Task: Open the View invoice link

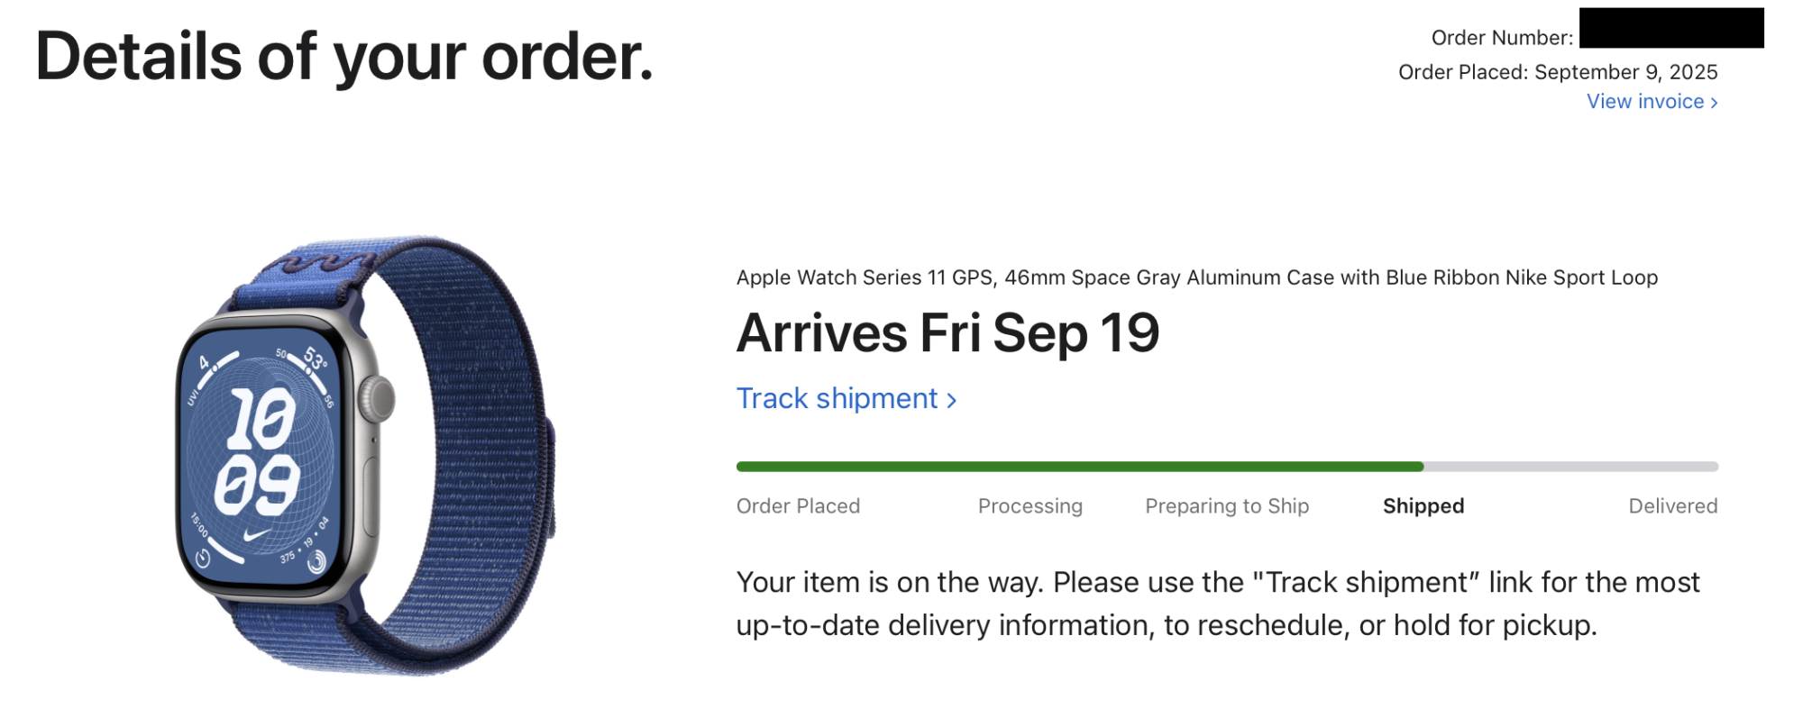Action: [1644, 102]
